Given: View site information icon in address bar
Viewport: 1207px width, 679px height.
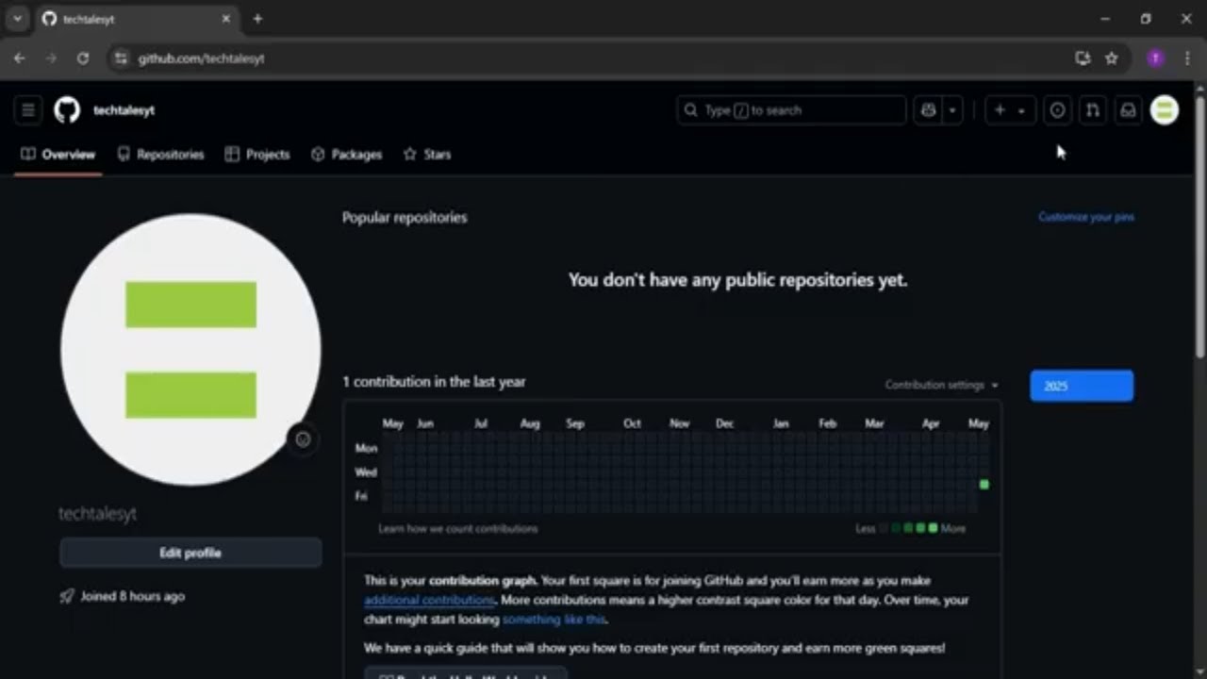Looking at the screenshot, I should (x=121, y=58).
